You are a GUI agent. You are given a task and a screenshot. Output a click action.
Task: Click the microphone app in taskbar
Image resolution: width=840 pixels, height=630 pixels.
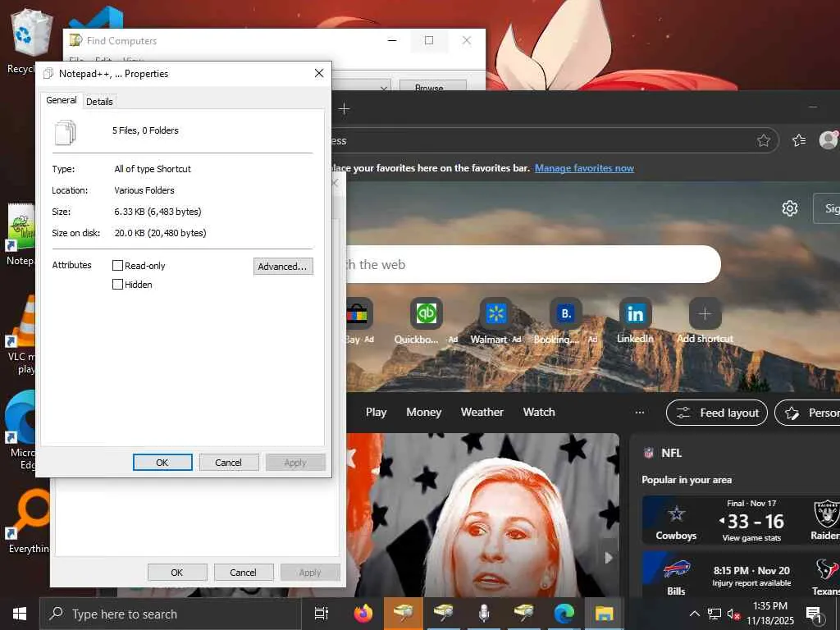tap(483, 614)
